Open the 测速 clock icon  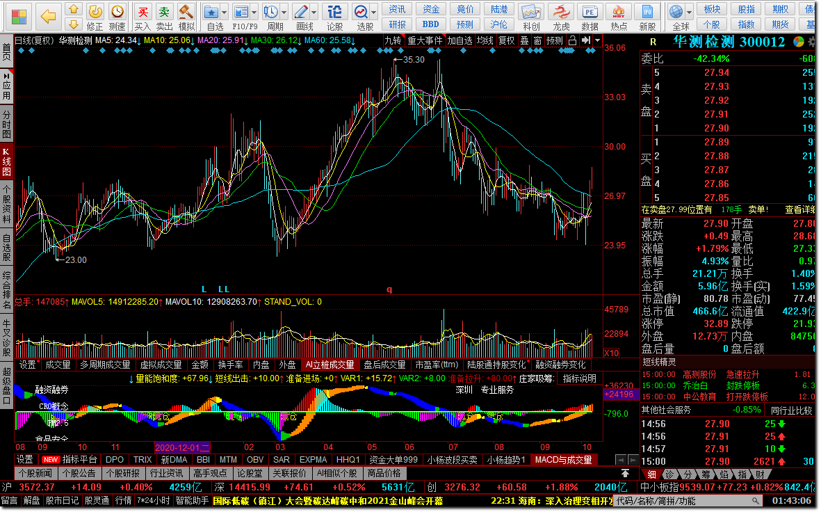tap(117, 12)
